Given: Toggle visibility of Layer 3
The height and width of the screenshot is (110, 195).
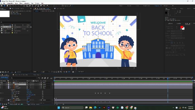Looking at the screenshot, I should tap(1, 86).
